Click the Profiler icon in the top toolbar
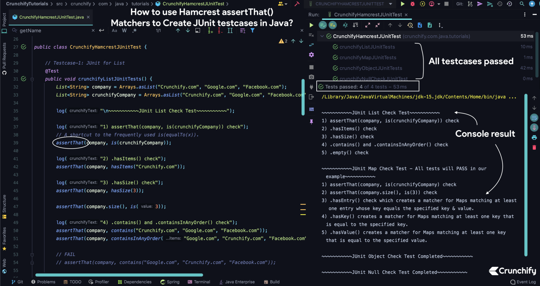The width and height of the screenshot is (540, 286). coord(431,4)
